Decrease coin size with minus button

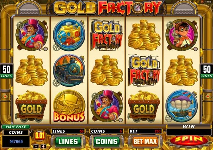(x=36, y=146)
